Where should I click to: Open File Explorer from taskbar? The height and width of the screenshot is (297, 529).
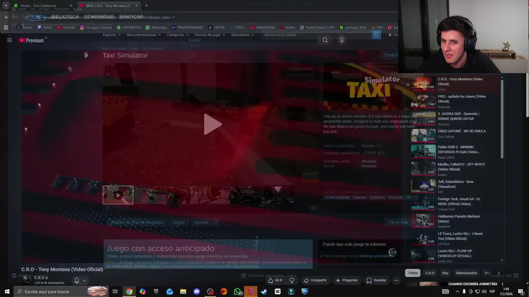183,292
